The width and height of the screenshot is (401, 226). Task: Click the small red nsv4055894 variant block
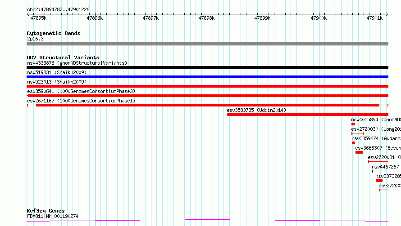point(353,124)
